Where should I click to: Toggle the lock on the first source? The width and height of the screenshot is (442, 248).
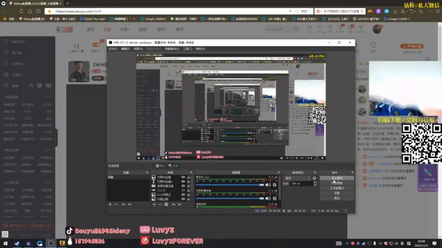(x=188, y=177)
